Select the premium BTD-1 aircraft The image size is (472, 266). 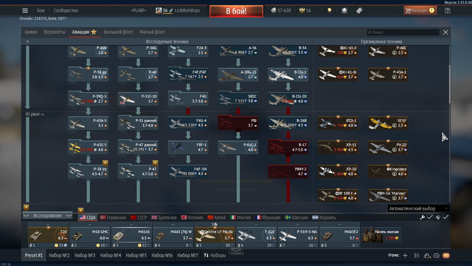[338, 123]
